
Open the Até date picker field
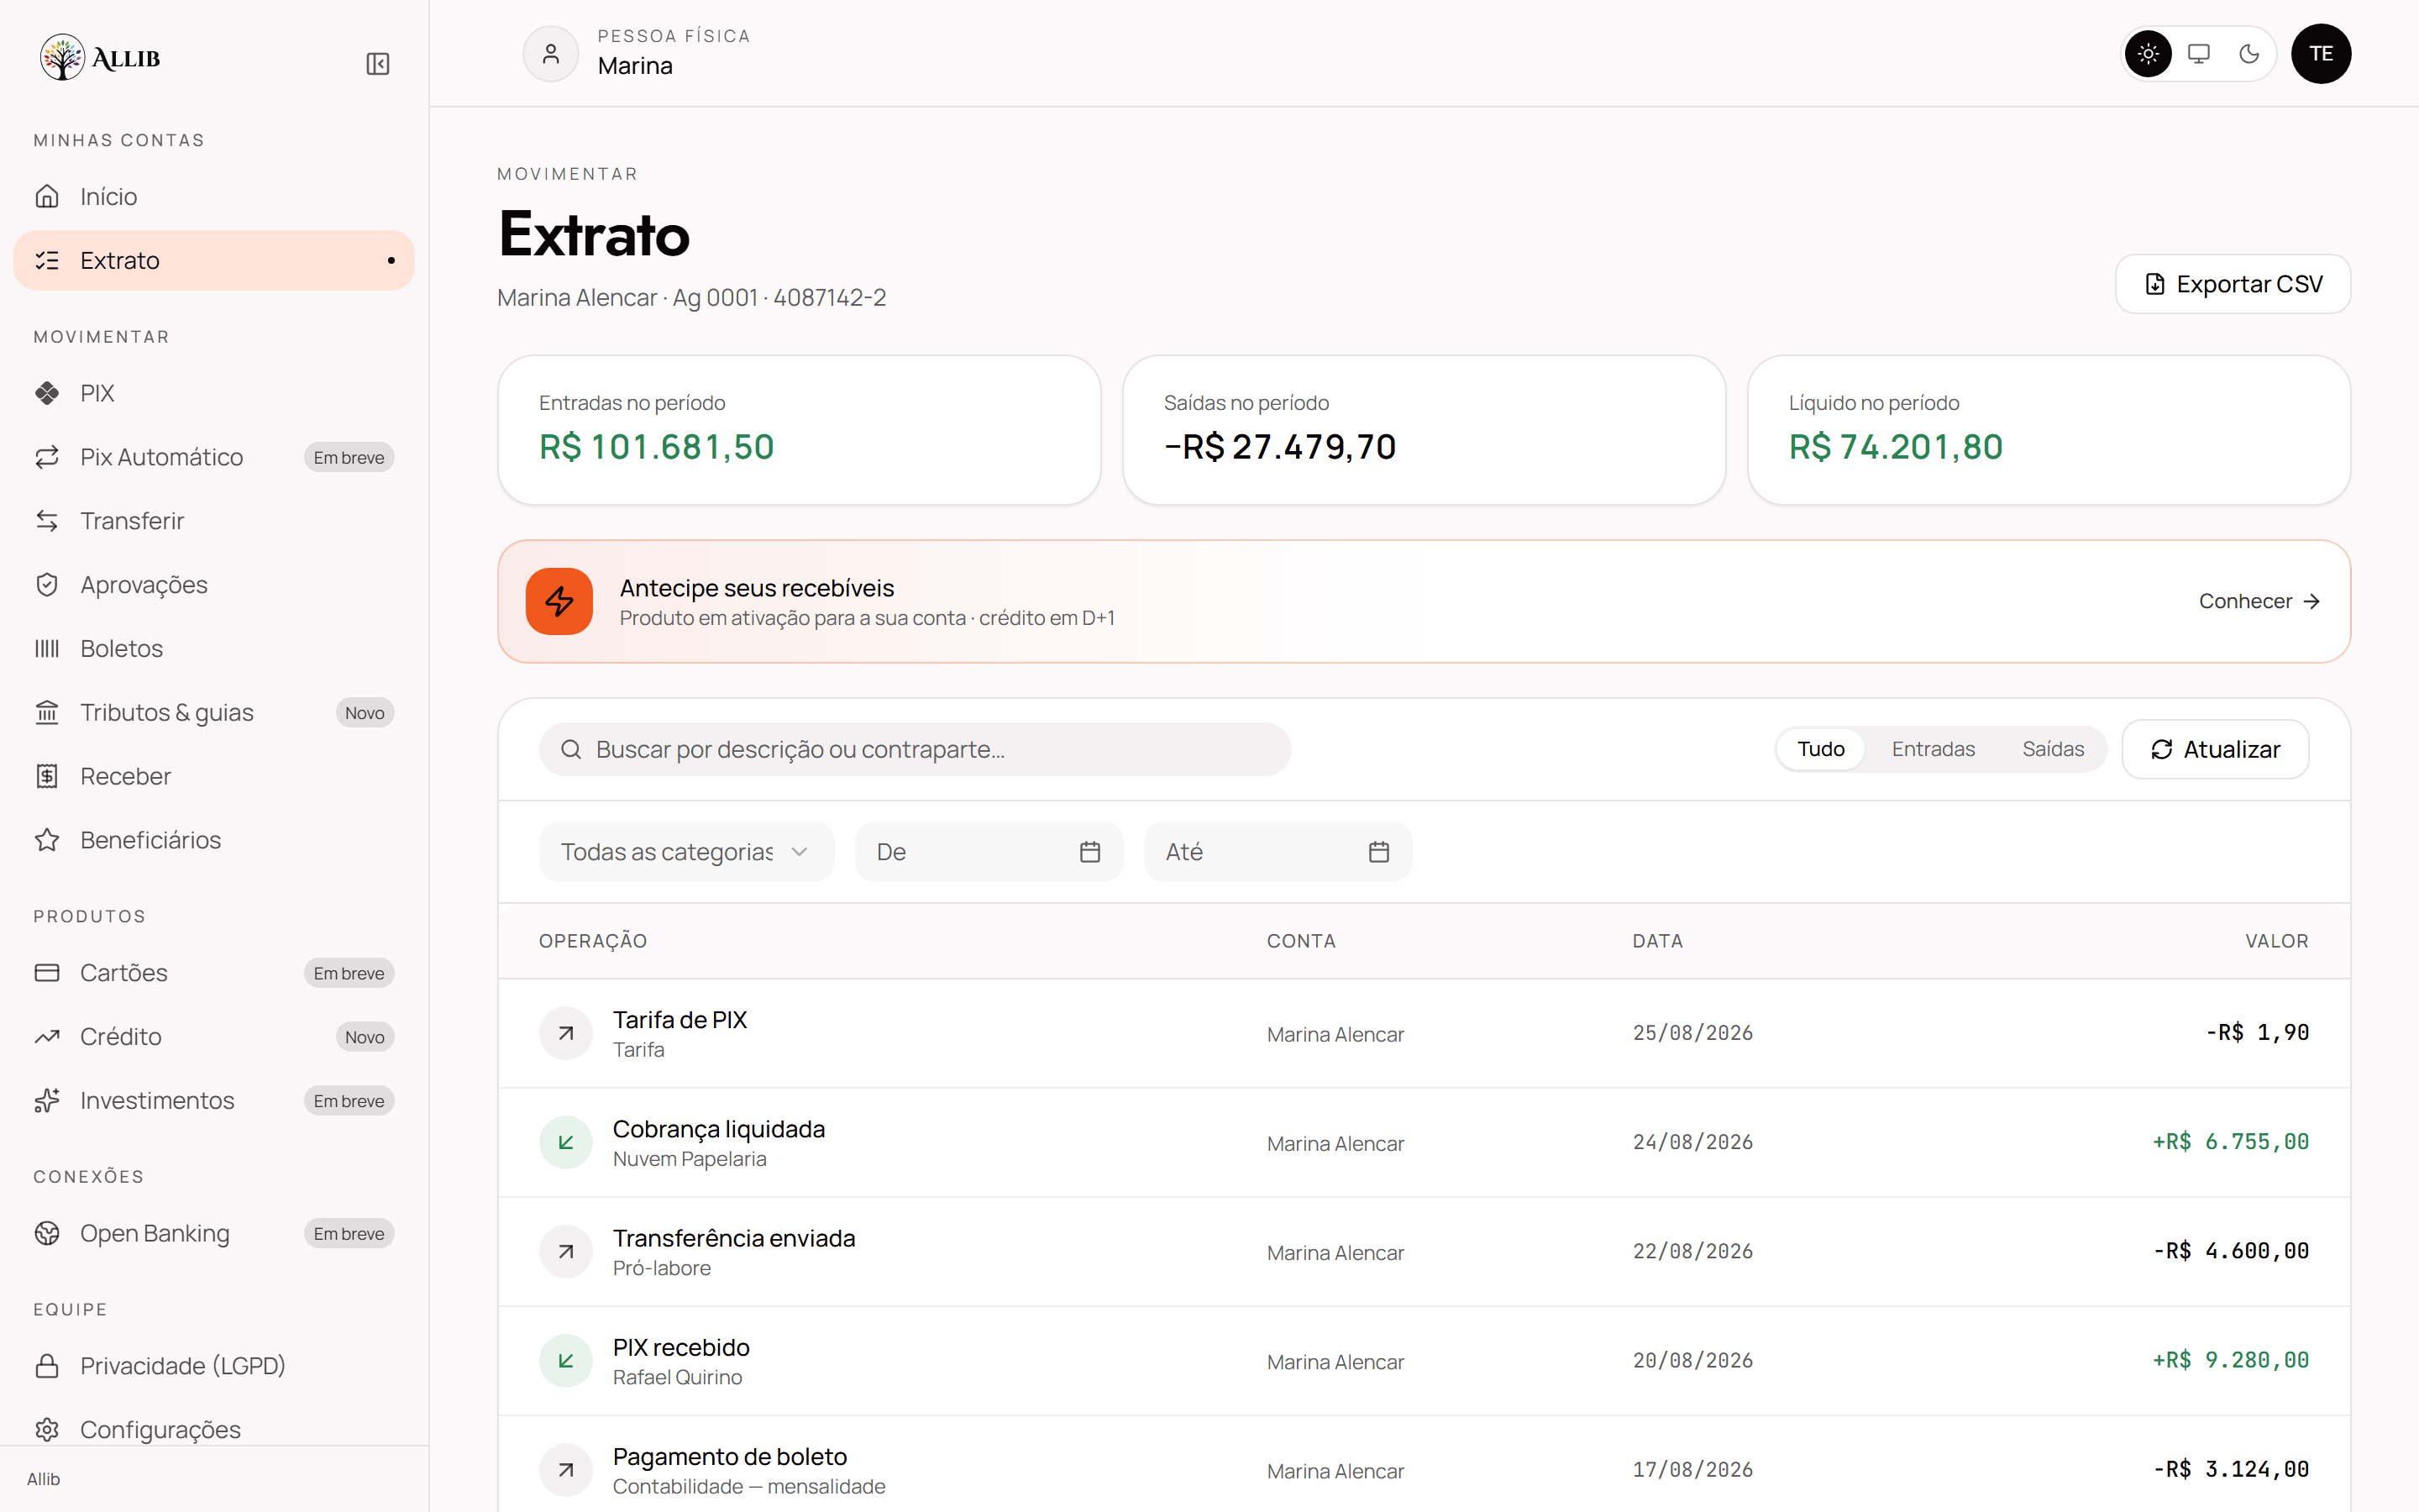coord(1278,852)
